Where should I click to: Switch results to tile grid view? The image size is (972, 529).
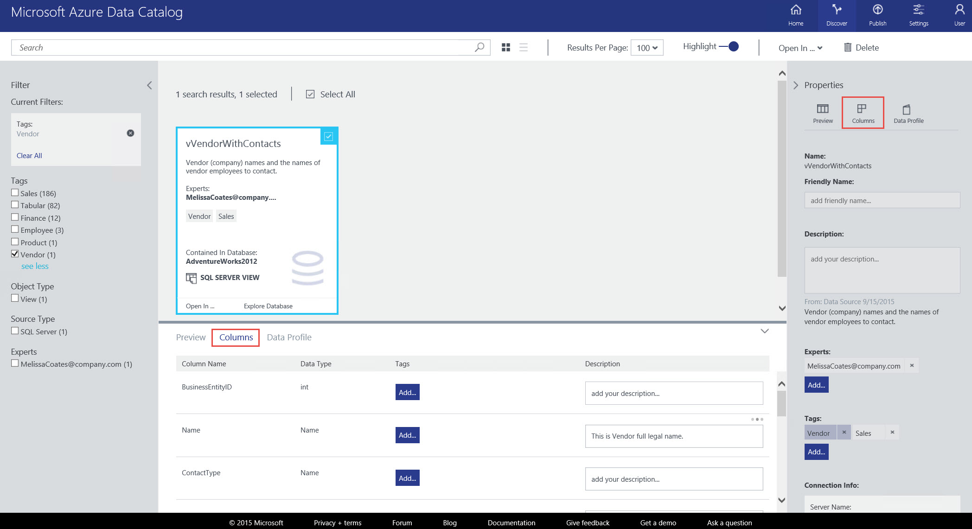(506, 47)
